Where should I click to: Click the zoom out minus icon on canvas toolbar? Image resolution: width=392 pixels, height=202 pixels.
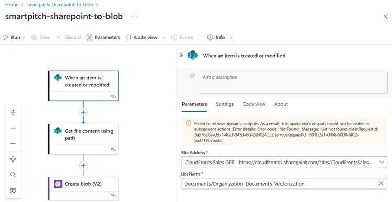click(x=13, y=144)
